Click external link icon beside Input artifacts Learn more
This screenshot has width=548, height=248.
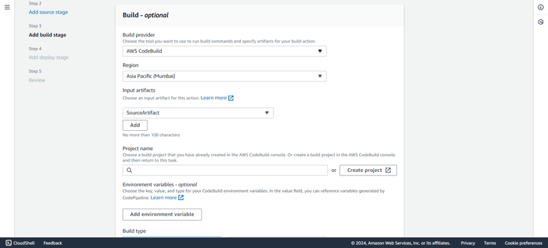tap(231, 98)
